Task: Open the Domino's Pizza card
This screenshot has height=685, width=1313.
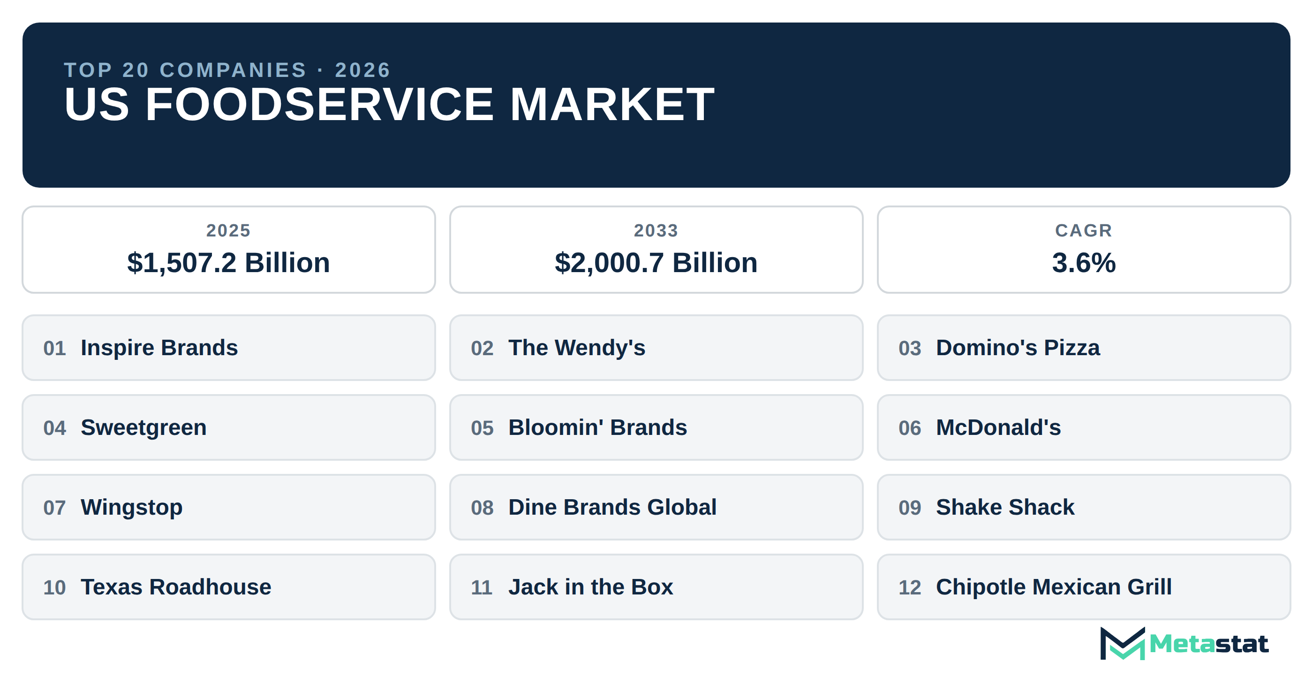Action: [1084, 347]
